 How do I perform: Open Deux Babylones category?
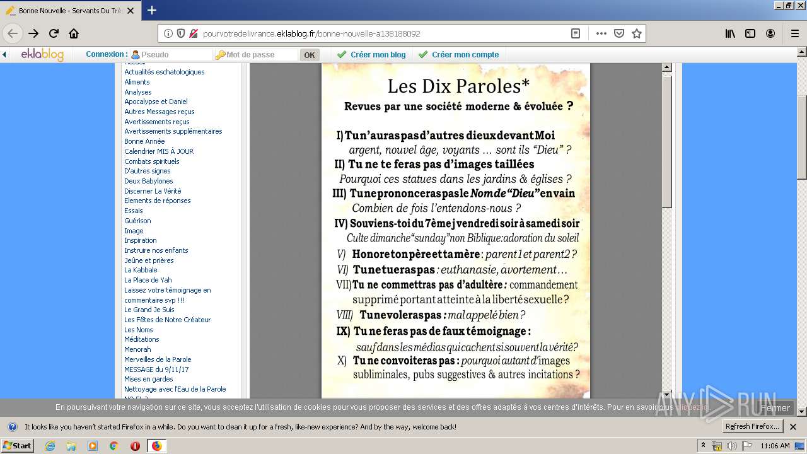coord(148,181)
